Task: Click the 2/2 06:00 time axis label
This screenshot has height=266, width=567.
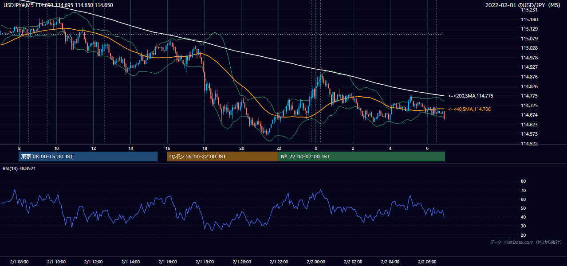Action: pos(427,262)
